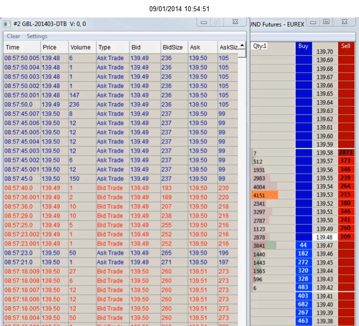
Task: Click sell size 2873 at 139.58
Action: [346, 153]
